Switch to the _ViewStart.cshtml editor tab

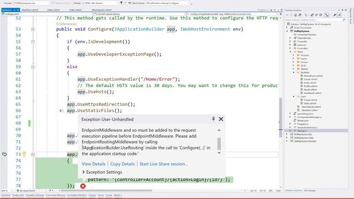[30, 10]
